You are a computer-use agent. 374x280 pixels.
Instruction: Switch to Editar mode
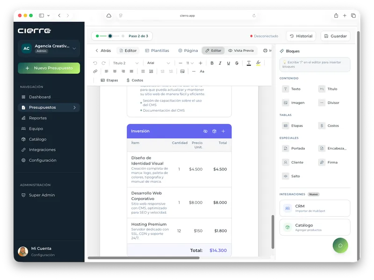pyautogui.click(x=213, y=50)
